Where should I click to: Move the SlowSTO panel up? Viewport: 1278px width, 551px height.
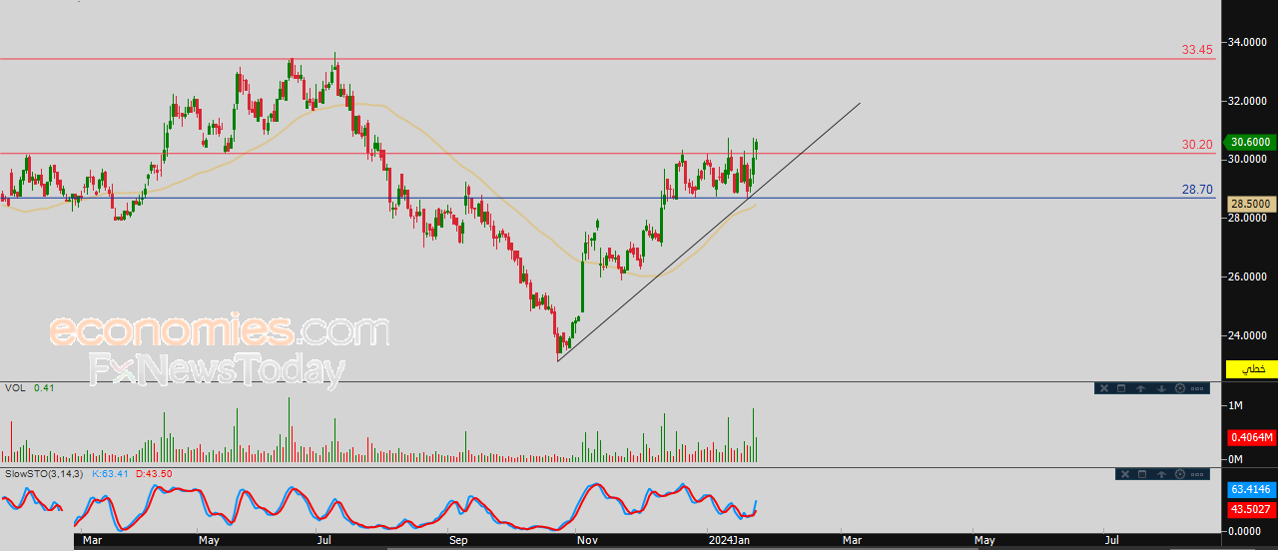pos(1161,474)
